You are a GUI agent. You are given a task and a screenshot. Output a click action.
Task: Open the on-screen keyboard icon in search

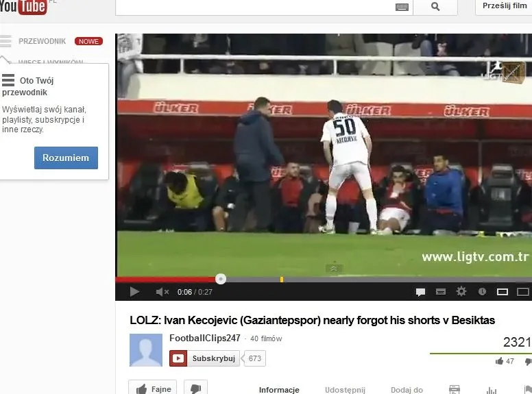click(402, 7)
